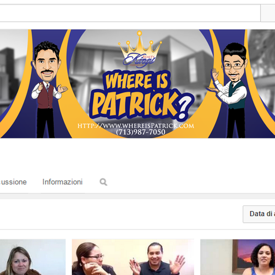Open video thumbnail with curly-haired woman

(x=238, y=257)
